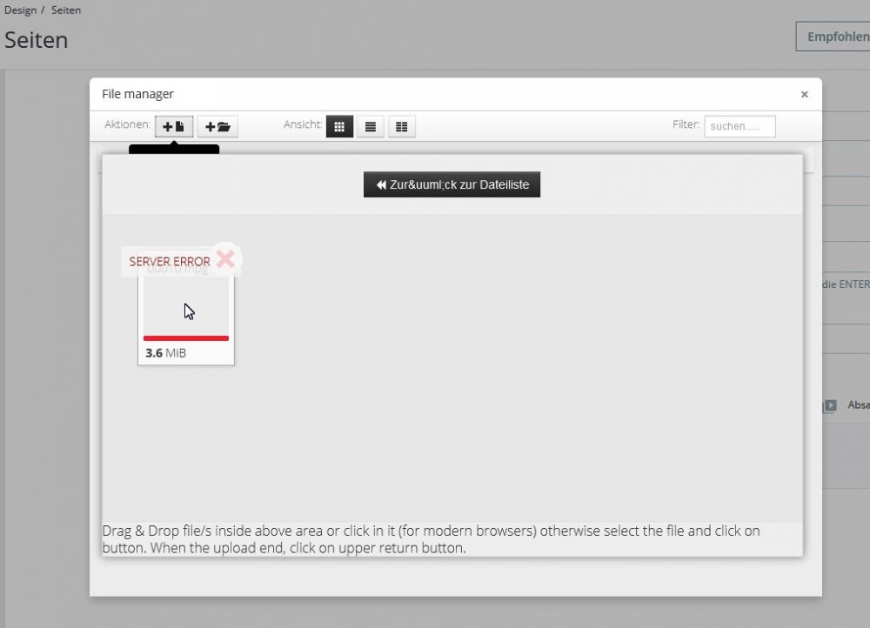Click the upload file icon button

[174, 126]
